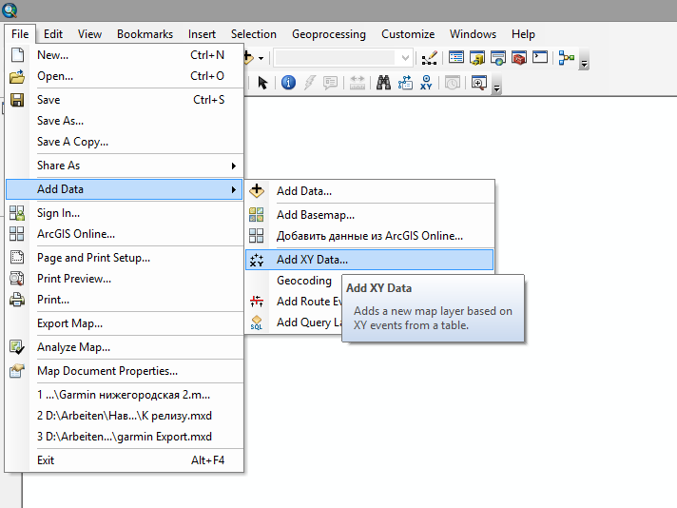
Task: Choose Map Document Properties entry
Action: click(x=106, y=371)
